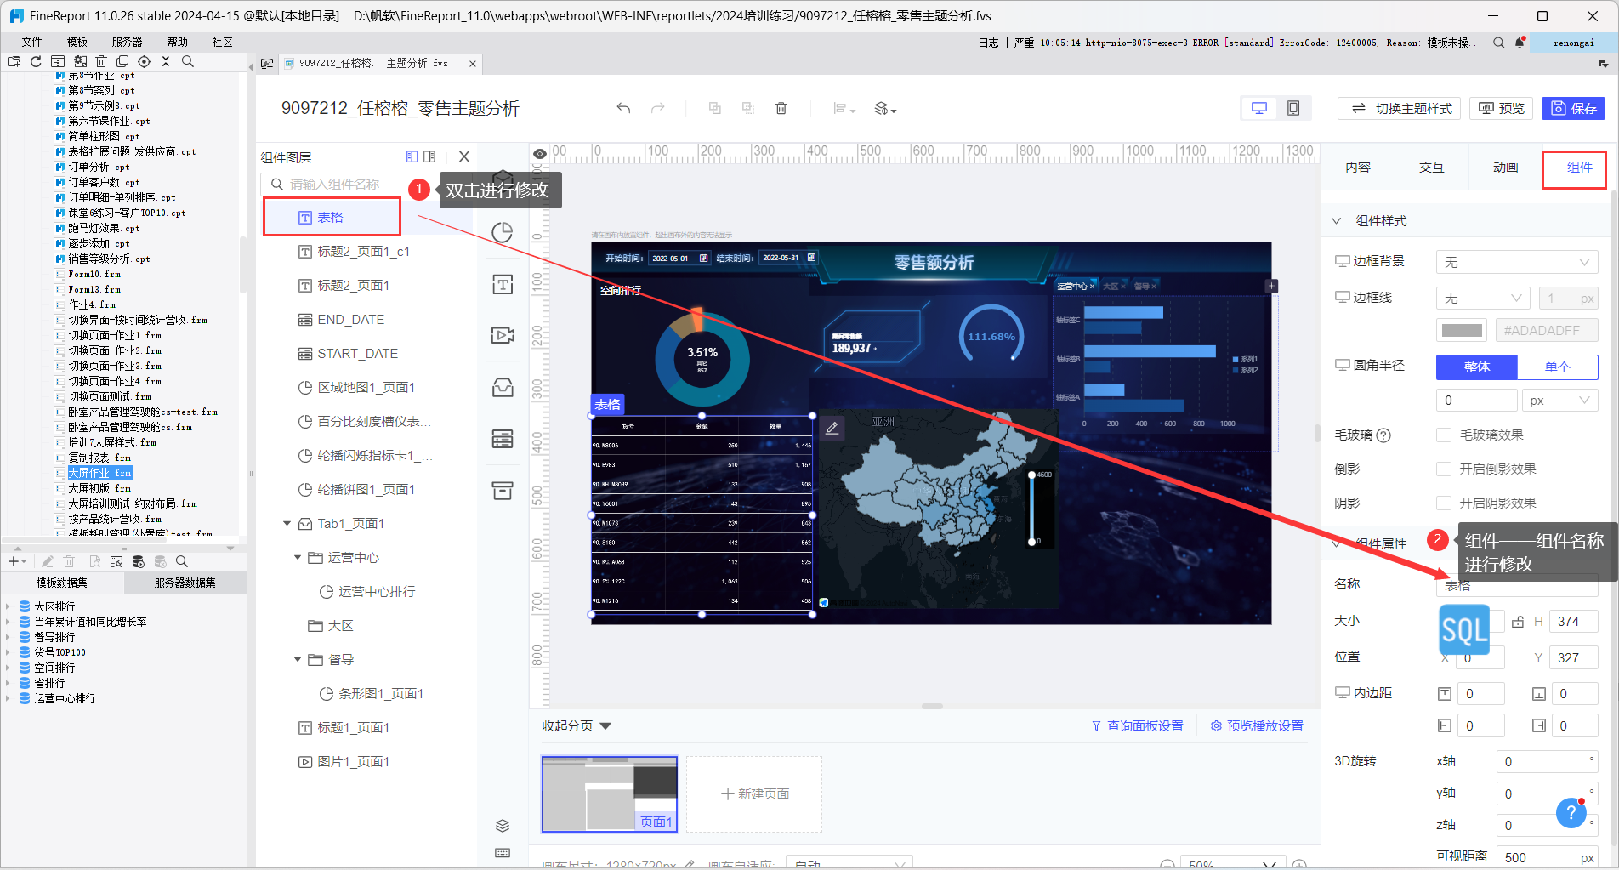1619x870 pixels.
Task: Switch to the 动画 tab
Action: coord(1506,167)
